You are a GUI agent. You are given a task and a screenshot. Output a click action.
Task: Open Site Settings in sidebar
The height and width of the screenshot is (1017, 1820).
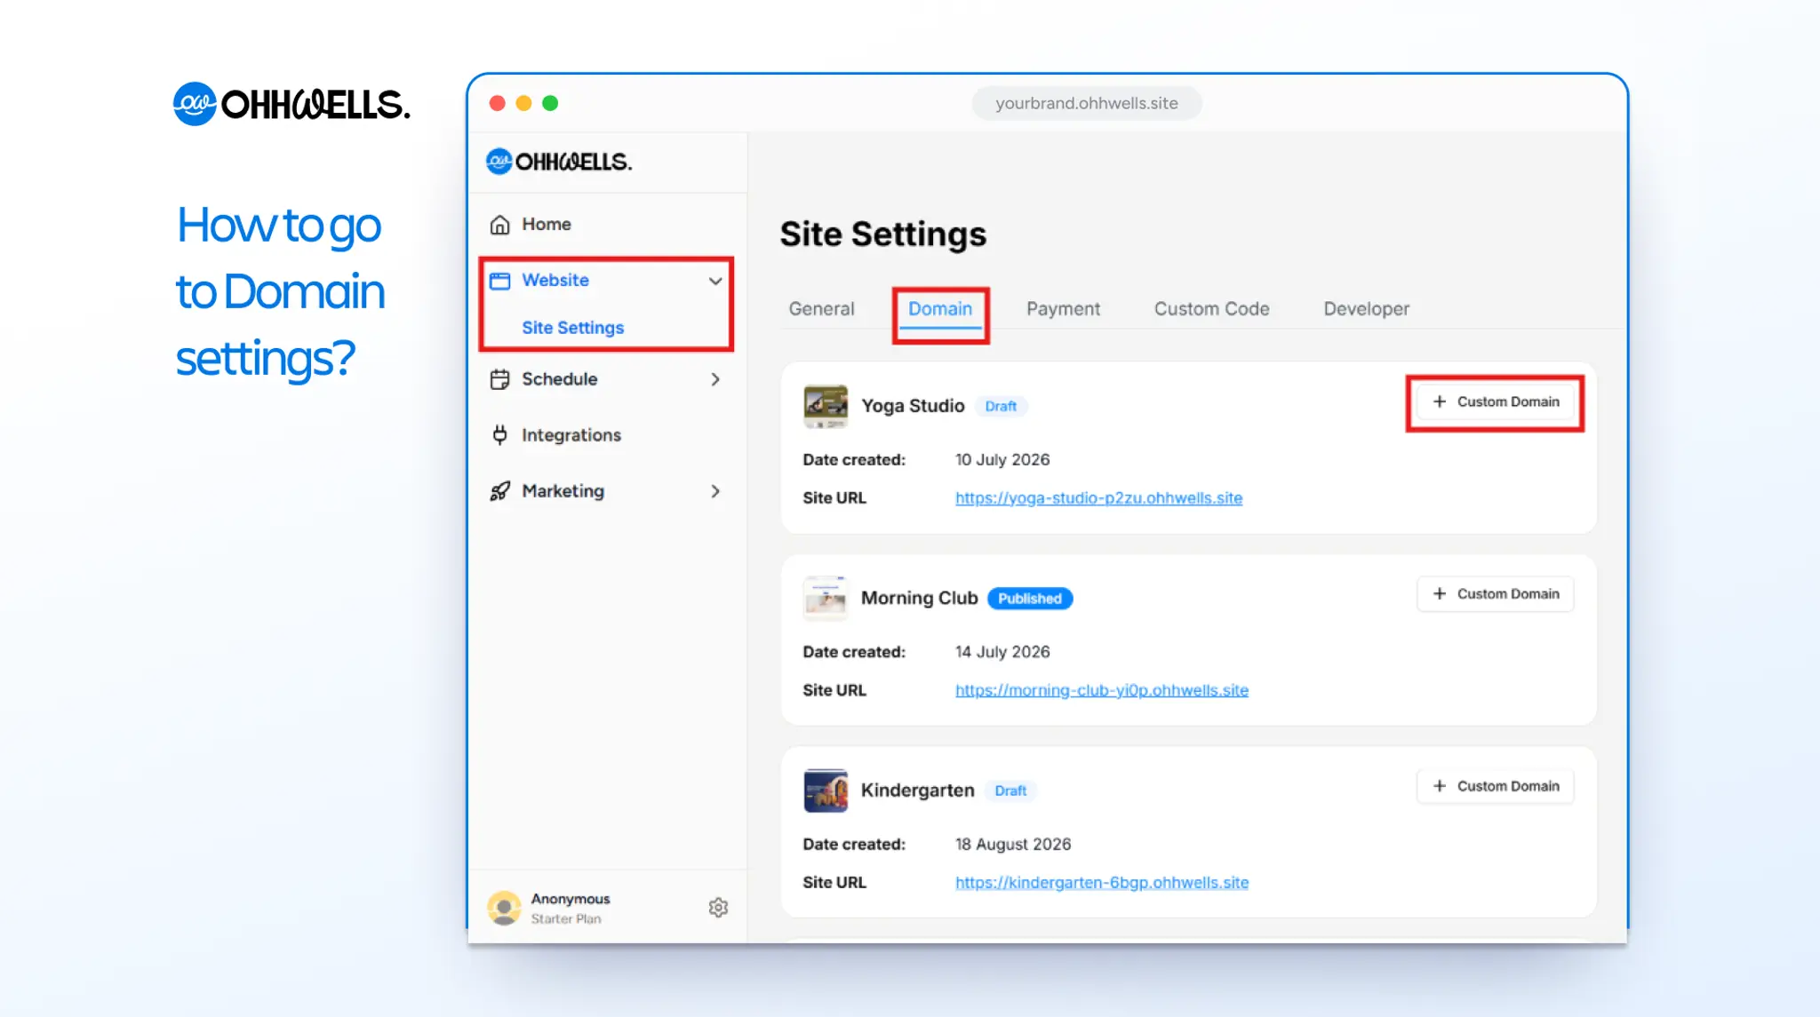[573, 328]
